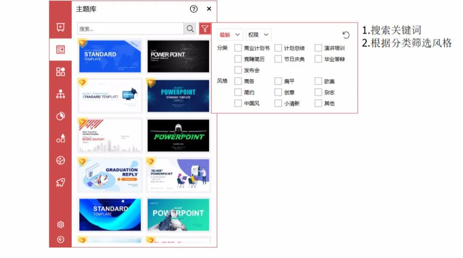Select the GRADUATION REPLY template

[110, 175]
